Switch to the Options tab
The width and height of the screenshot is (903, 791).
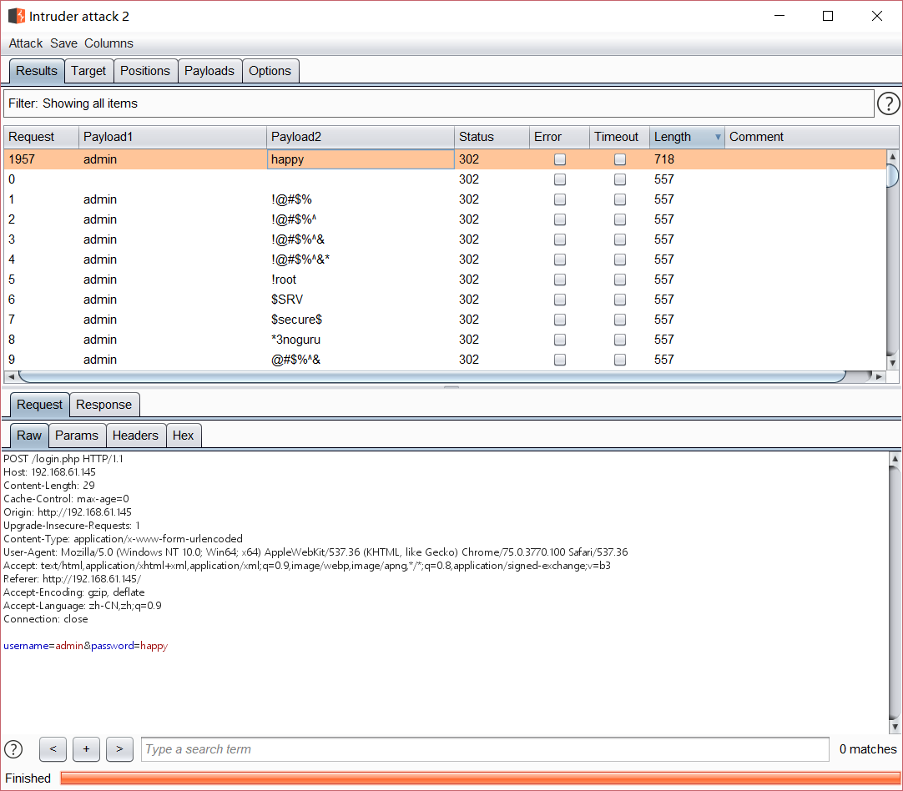270,71
